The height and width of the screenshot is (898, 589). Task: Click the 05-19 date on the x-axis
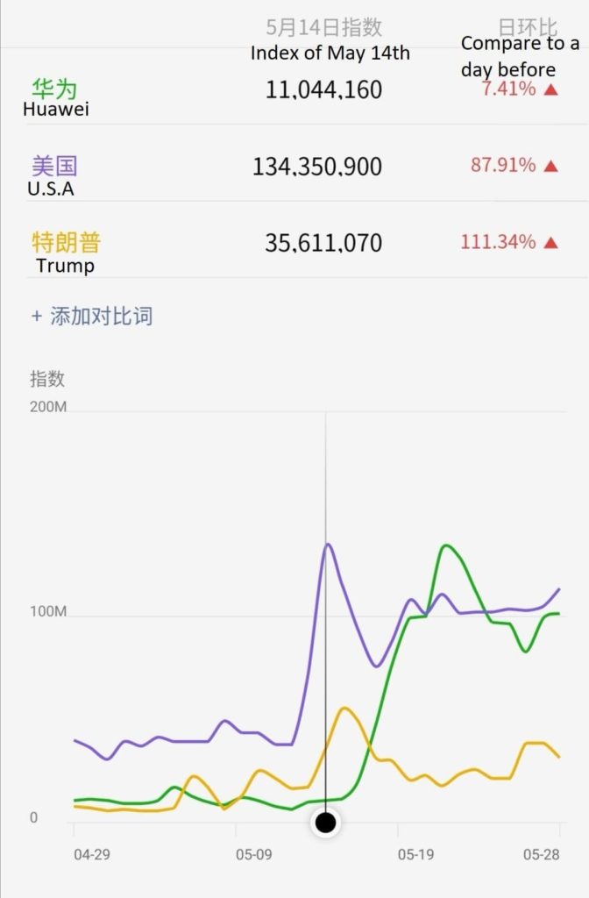pyautogui.click(x=415, y=854)
